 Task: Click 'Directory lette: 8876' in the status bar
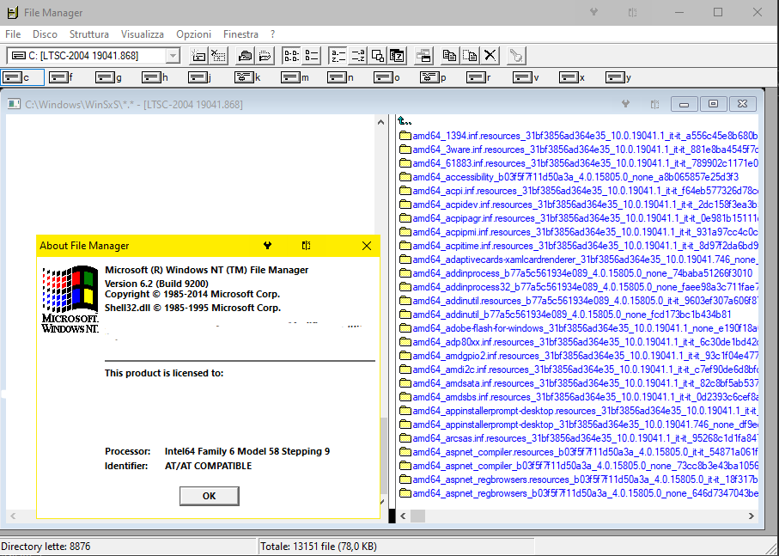point(46,547)
